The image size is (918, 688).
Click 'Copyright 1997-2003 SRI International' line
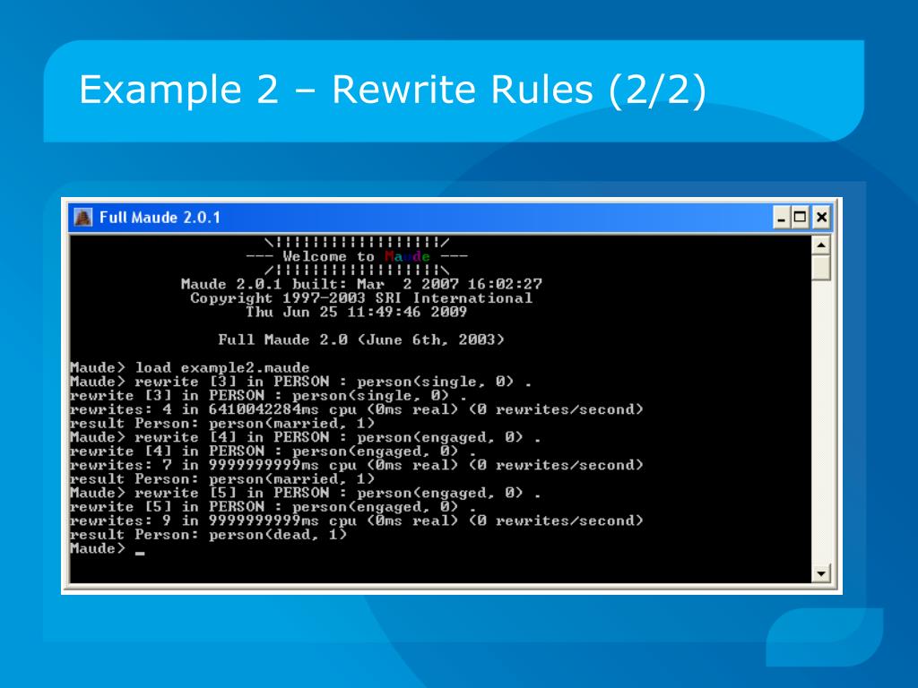[x=361, y=297]
